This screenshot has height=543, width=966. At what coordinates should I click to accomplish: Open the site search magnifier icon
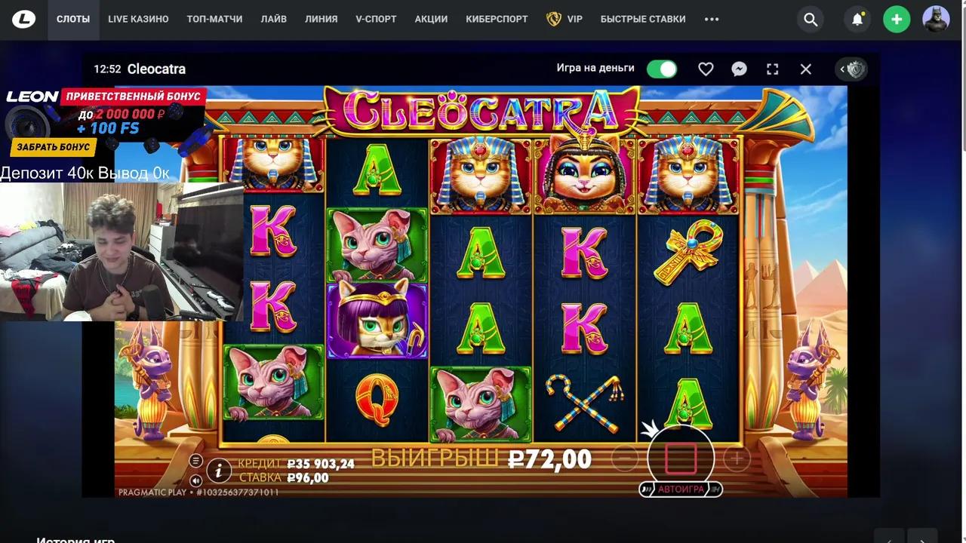811,20
